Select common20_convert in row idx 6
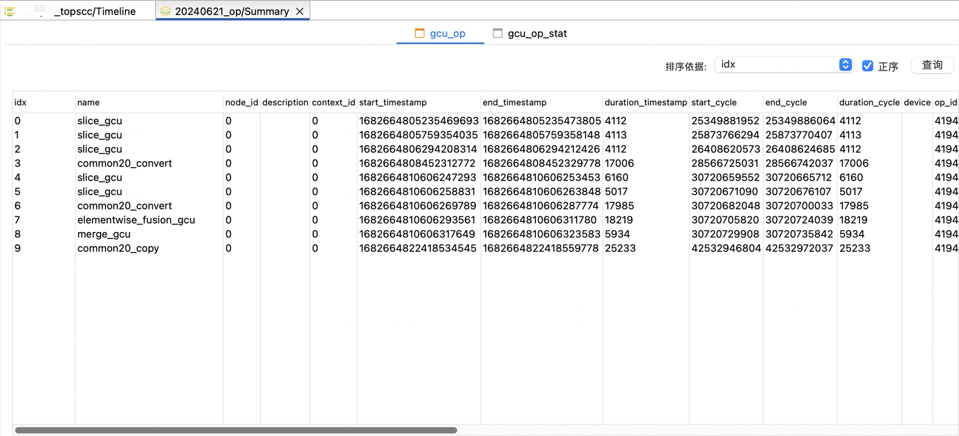The height and width of the screenshot is (436, 959). tap(125, 206)
